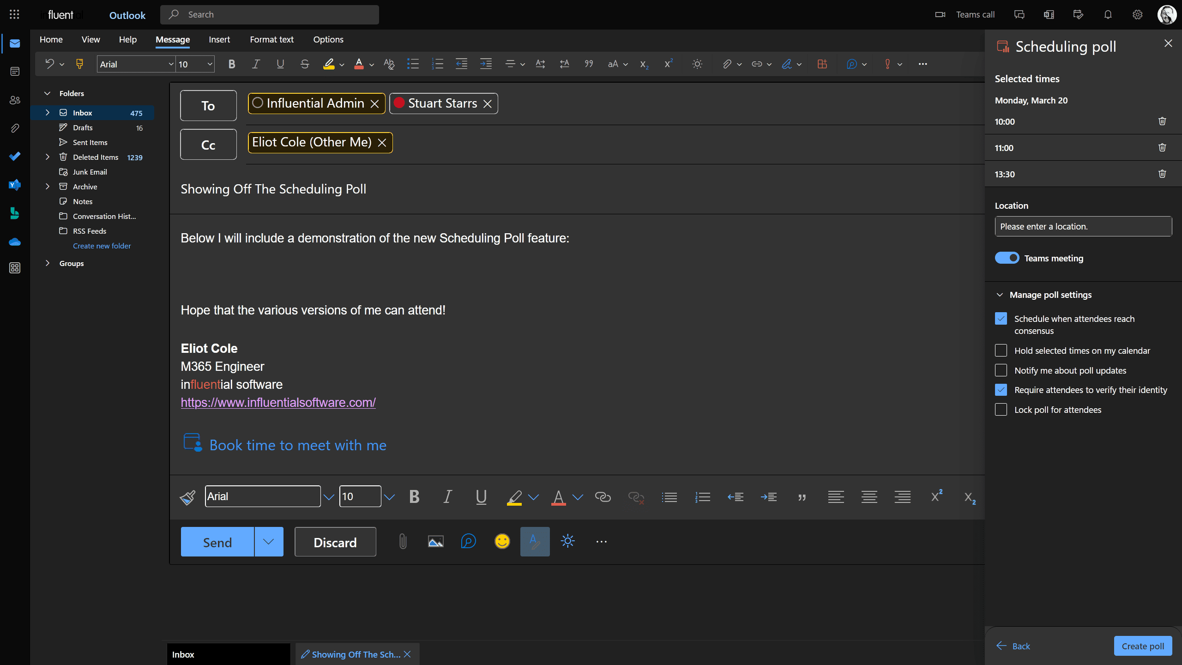Viewport: 1182px width, 665px height.
Task: Check Notify me about poll updates
Action: [x=1001, y=370]
